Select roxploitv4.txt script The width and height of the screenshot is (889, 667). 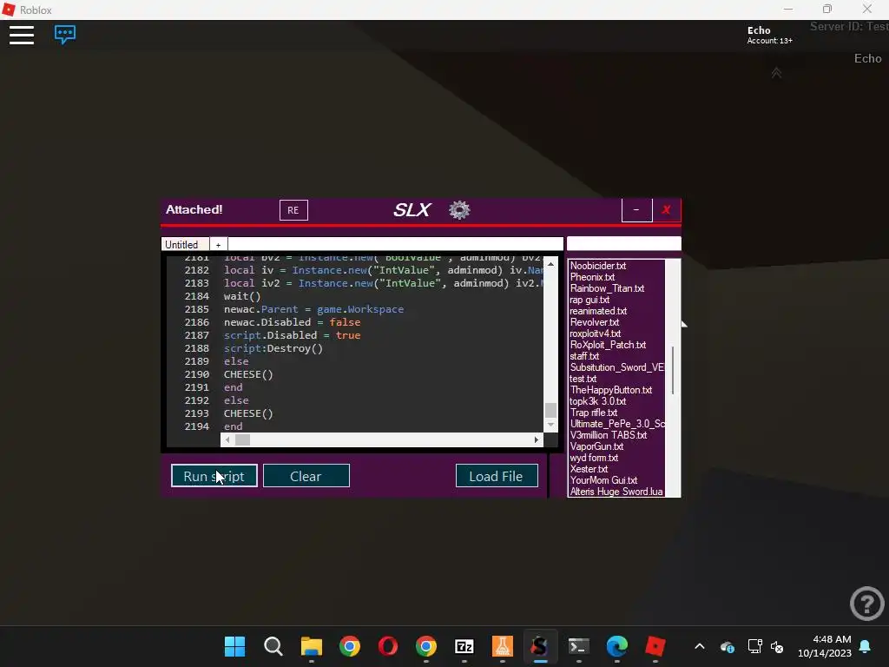(x=595, y=333)
